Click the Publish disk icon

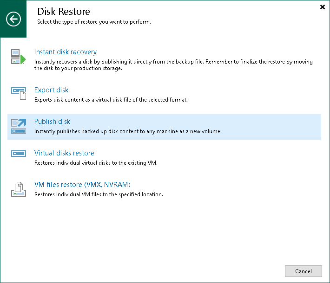(19, 126)
